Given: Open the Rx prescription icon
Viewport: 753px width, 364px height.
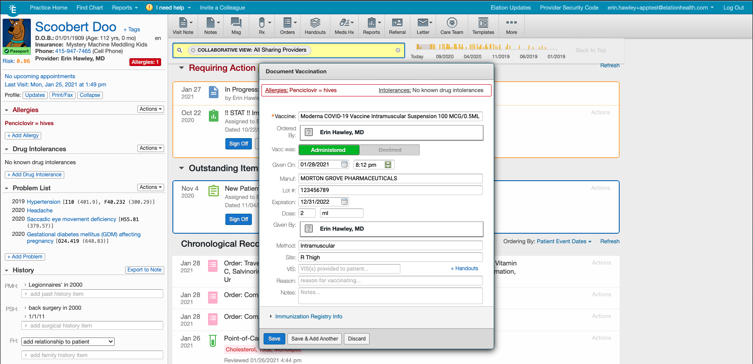Looking at the screenshot, I should pyautogui.click(x=262, y=26).
